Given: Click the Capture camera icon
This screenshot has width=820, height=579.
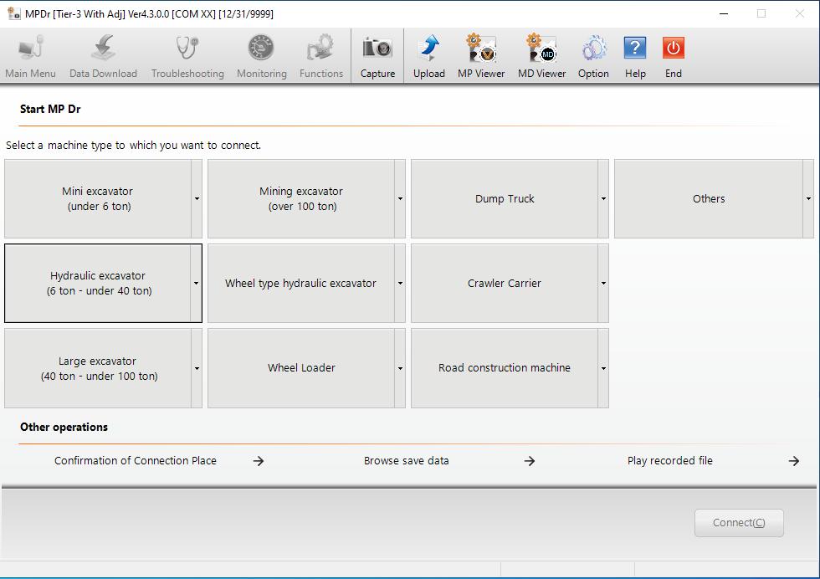Looking at the screenshot, I should (377, 49).
